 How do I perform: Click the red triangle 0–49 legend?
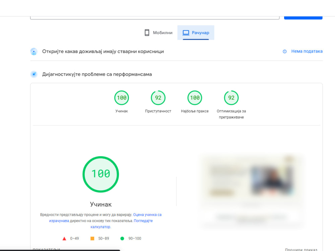[70, 238]
